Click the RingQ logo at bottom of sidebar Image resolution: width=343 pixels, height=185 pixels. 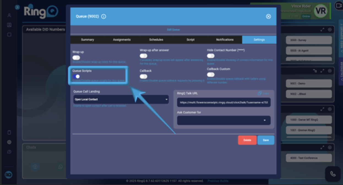coord(9,175)
